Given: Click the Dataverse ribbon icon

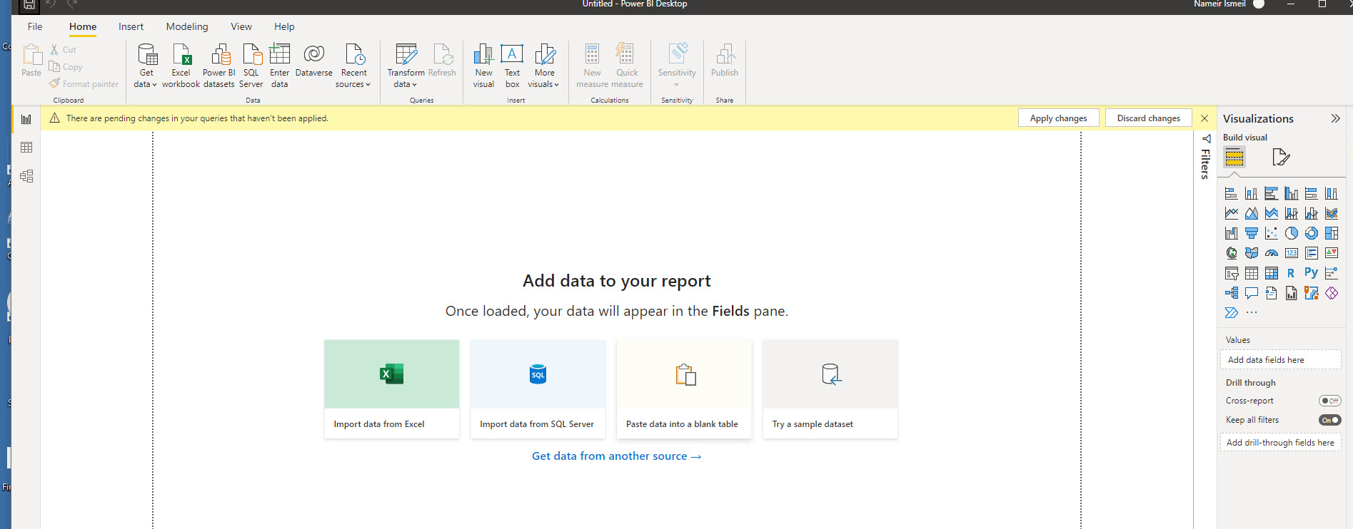Looking at the screenshot, I should coord(313,61).
